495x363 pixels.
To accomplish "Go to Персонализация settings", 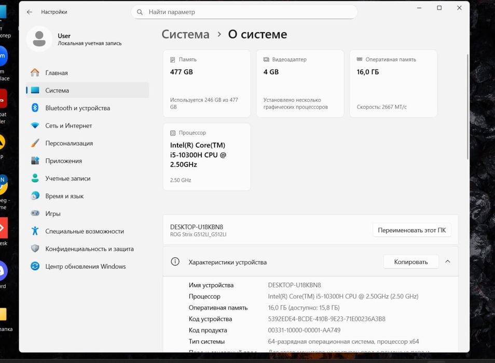I will (x=88, y=143).
